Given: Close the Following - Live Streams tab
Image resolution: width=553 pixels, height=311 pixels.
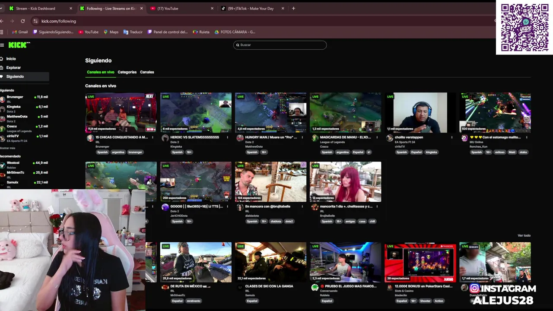Looking at the screenshot, I should [x=141, y=8].
